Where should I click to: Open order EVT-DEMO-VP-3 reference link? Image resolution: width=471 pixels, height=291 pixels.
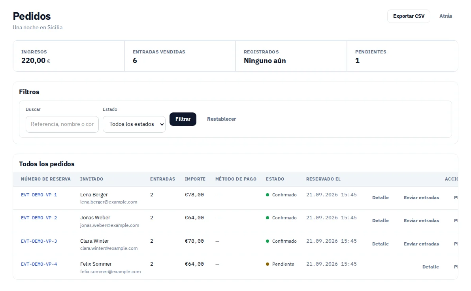(x=39, y=241)
